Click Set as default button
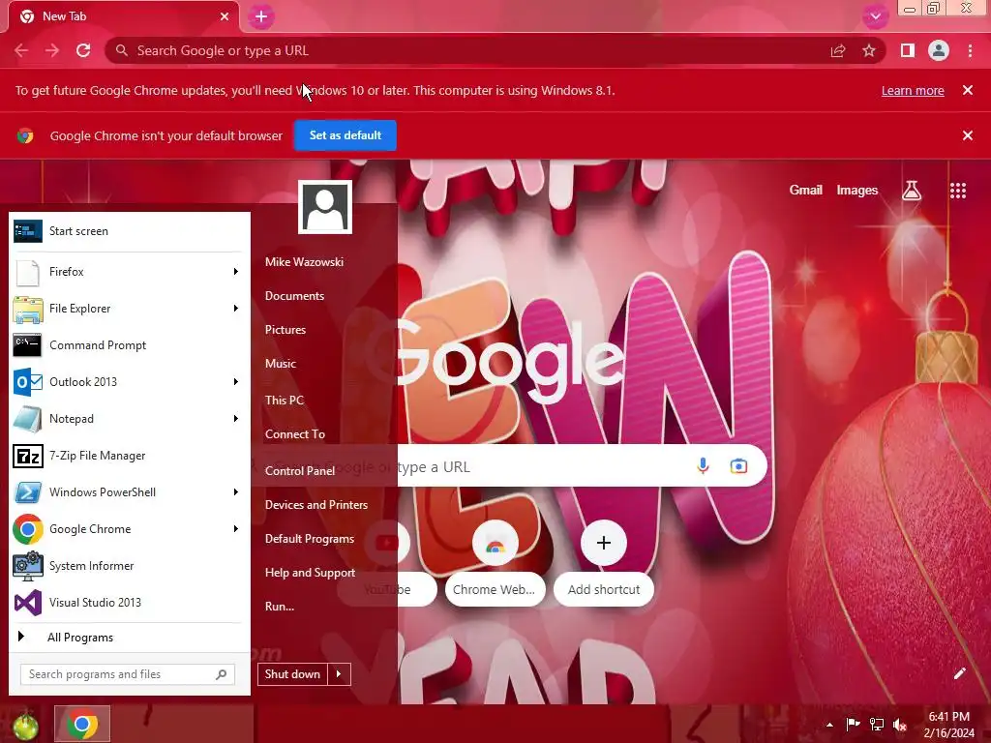This screenshot has height=743, width=991. pyautogui.click(x=345, y=135)
